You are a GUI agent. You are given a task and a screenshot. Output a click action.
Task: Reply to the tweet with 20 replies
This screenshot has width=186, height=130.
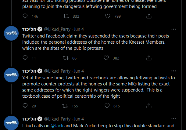pos(25,106)
